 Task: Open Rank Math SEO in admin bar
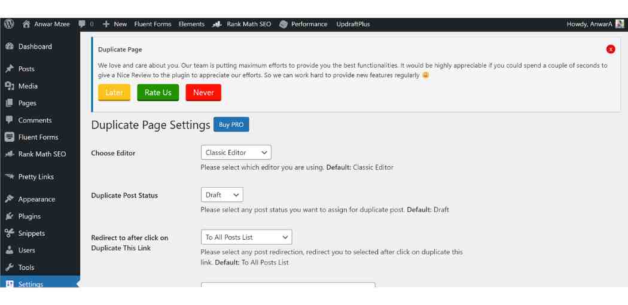249,24
